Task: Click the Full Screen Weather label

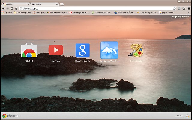Action: 109,61
